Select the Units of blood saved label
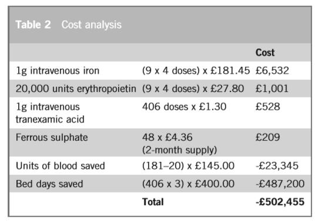The height and width of the screenshot is (223, 319). (61, 166)
